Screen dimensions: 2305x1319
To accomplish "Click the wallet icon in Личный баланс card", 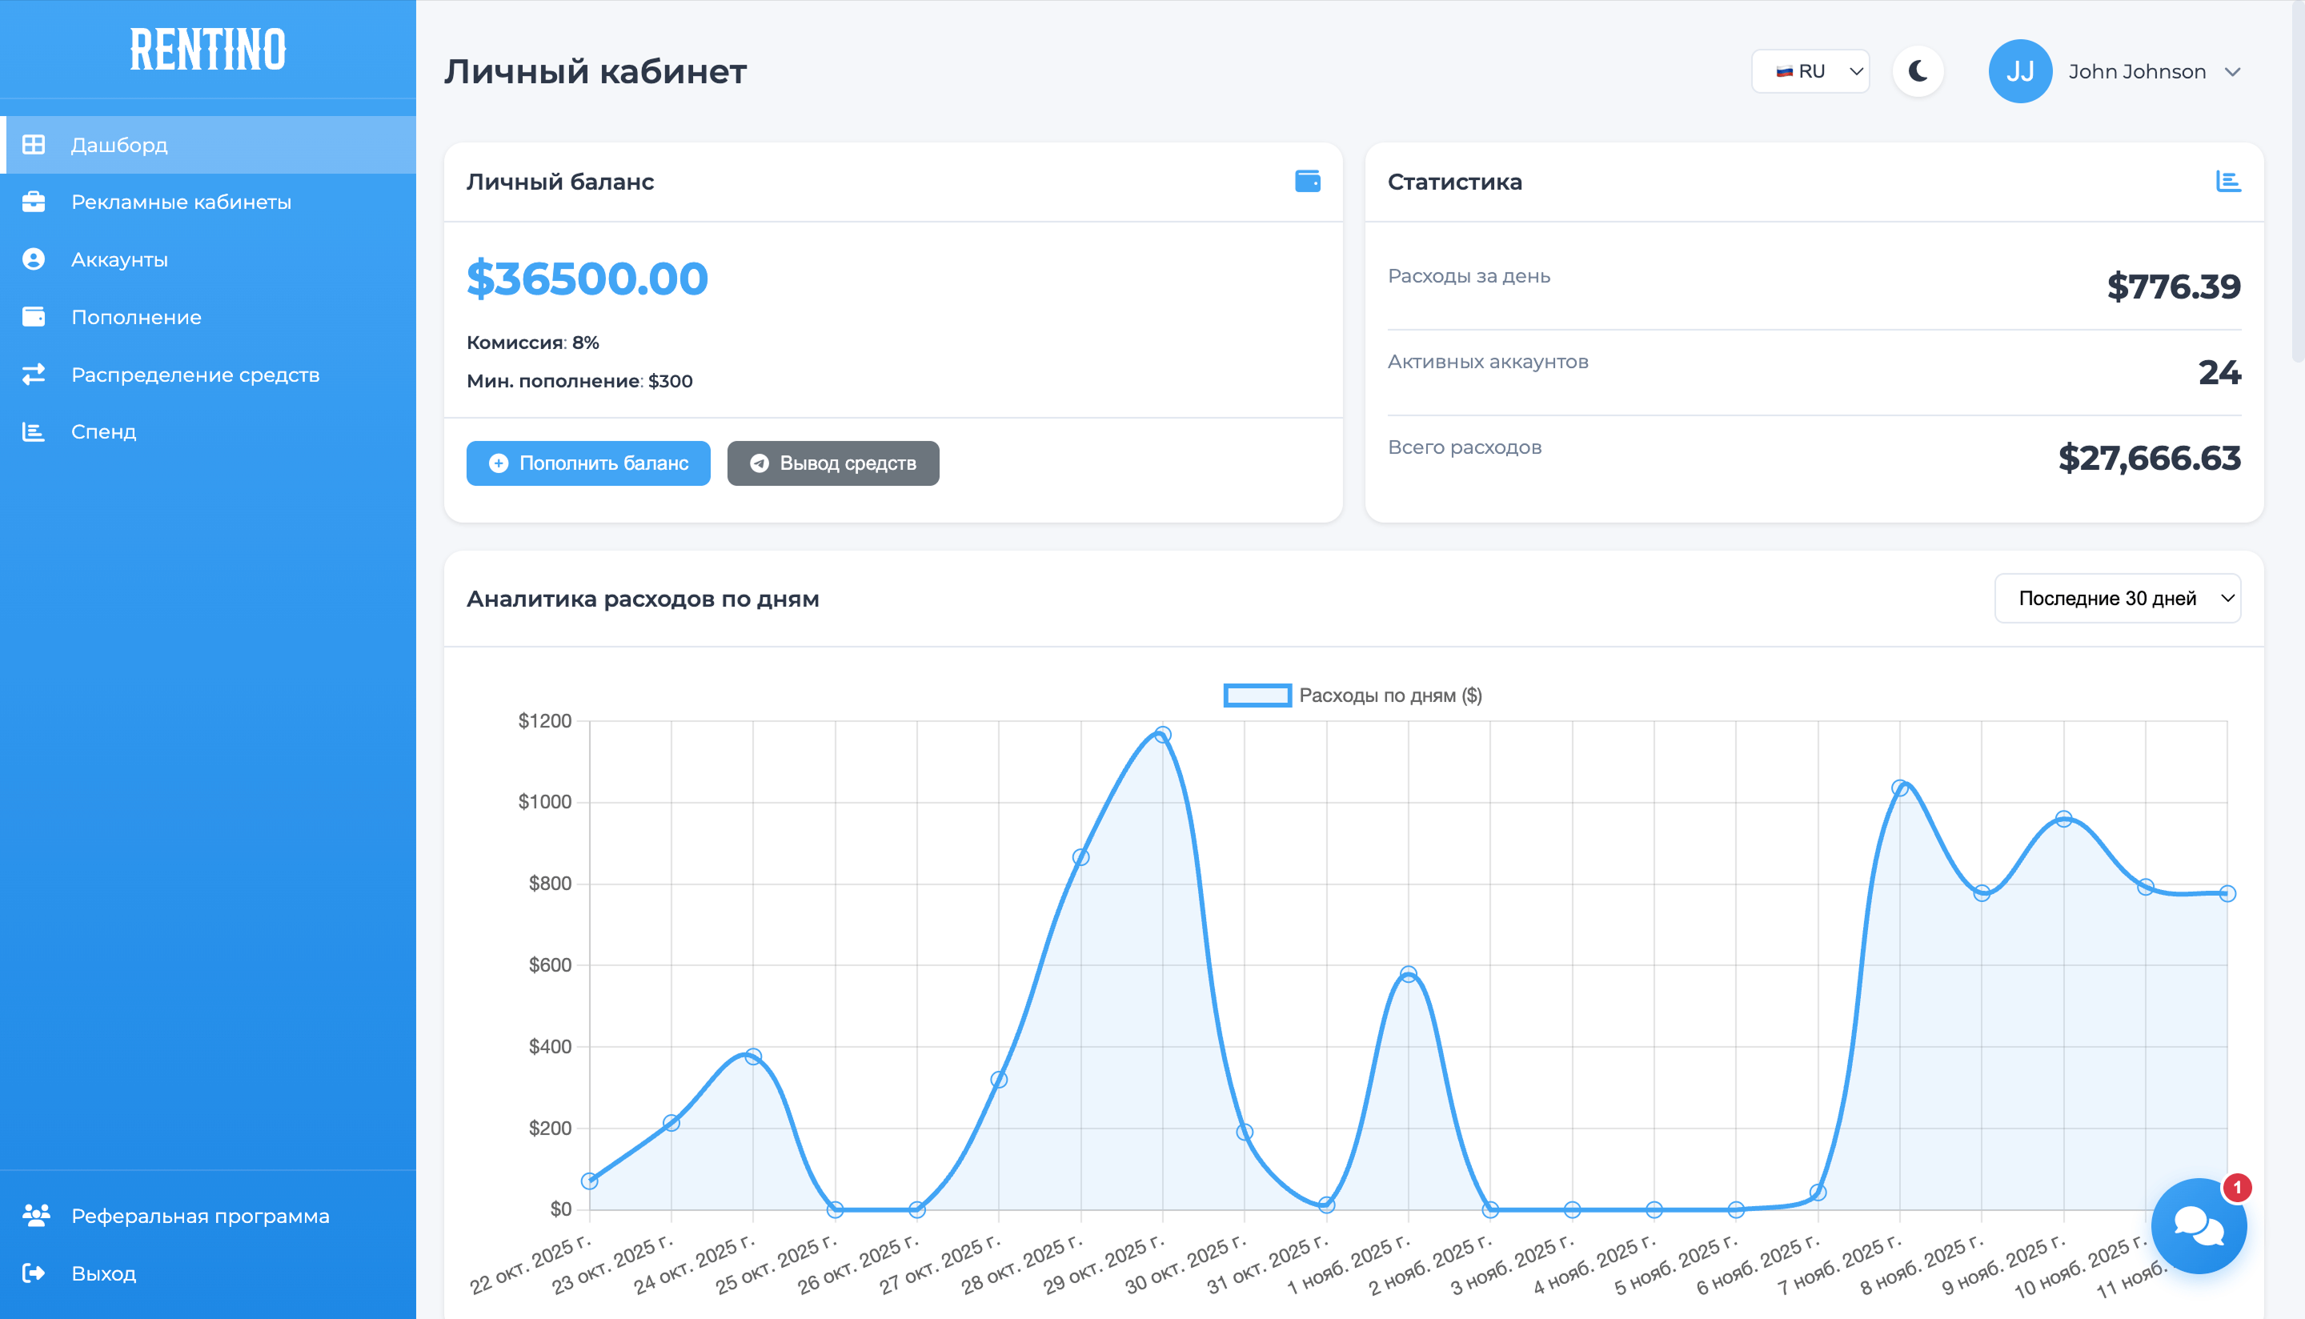I will (1307, 181).
